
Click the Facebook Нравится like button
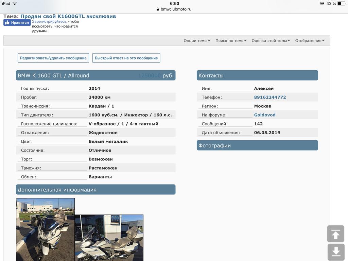click(17, 22)
